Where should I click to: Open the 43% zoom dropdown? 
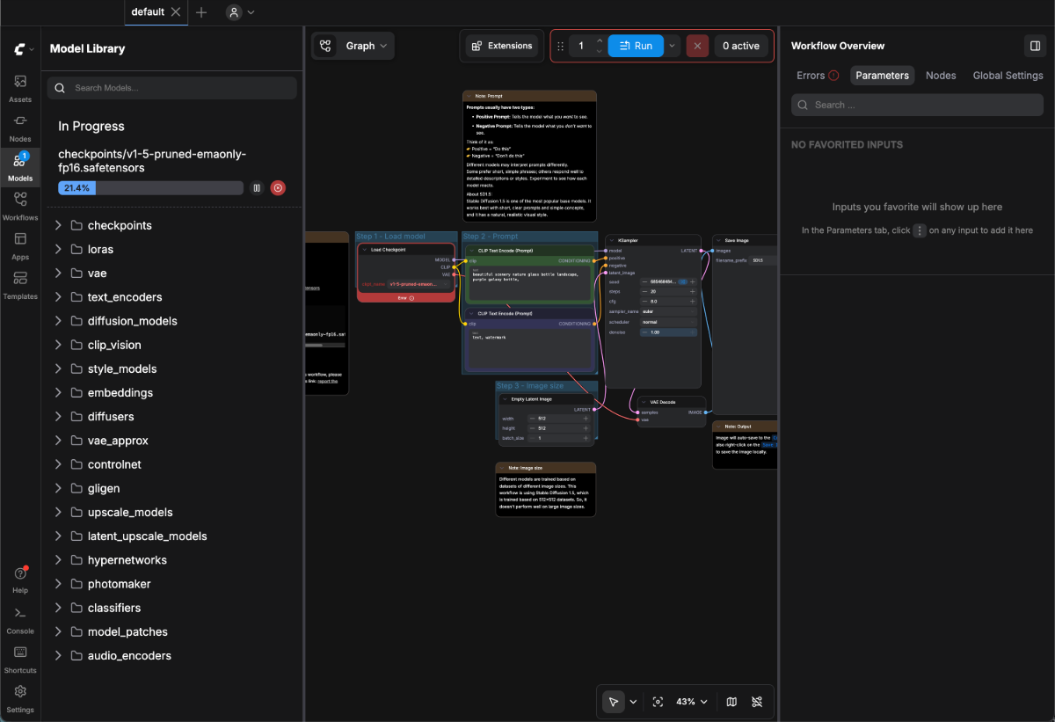tap(691, 702)
